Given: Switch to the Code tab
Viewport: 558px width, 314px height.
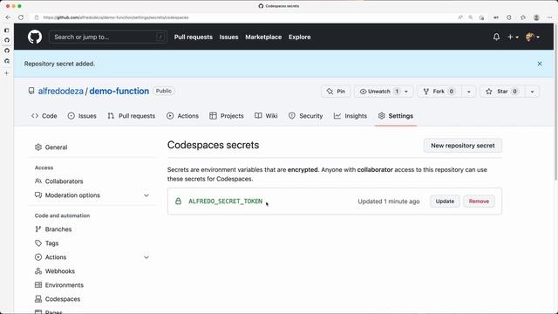Looking at the screenshot, I should (x=44, y=116).
